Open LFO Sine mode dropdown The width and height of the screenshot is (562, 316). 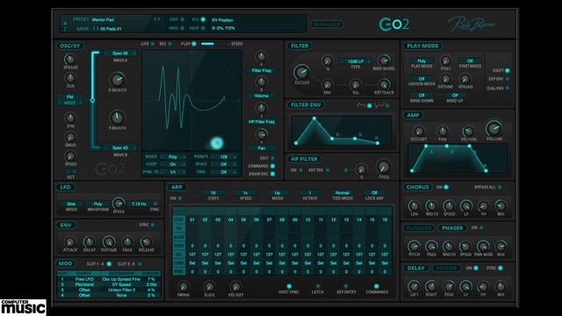click(x=71, y=204)
